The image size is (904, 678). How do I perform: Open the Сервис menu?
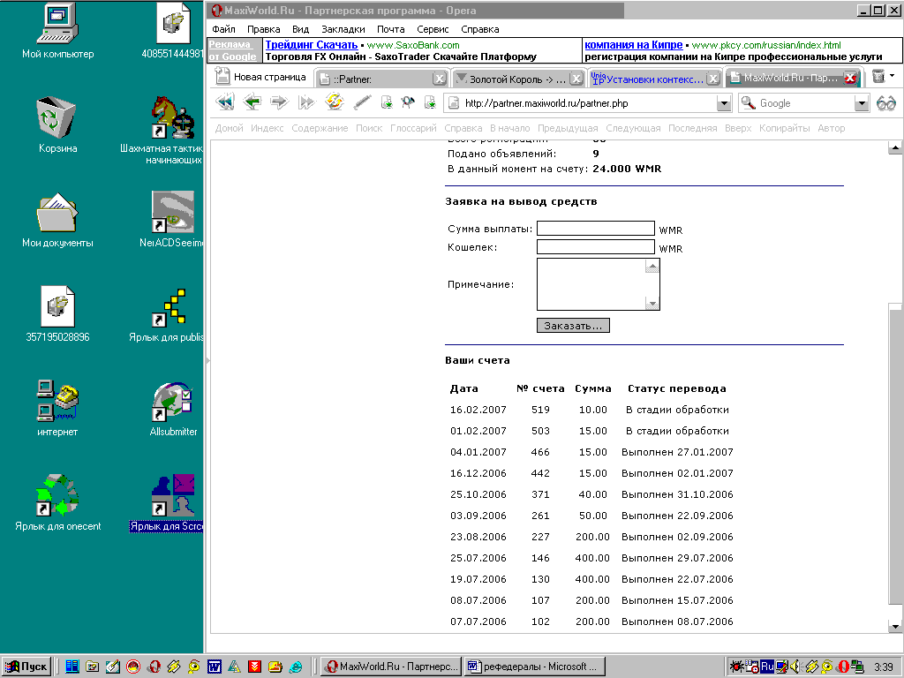click(x=433, y=29)
